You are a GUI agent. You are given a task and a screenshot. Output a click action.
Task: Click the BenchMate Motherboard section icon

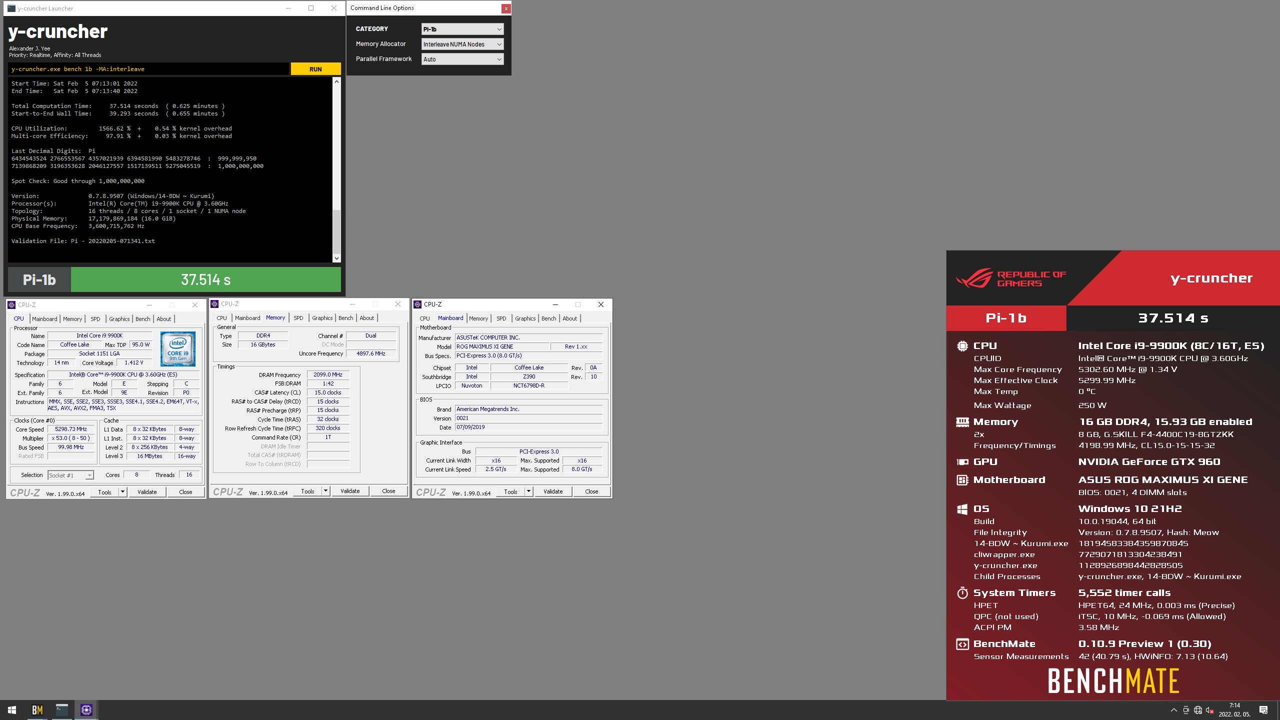(962, 480)
